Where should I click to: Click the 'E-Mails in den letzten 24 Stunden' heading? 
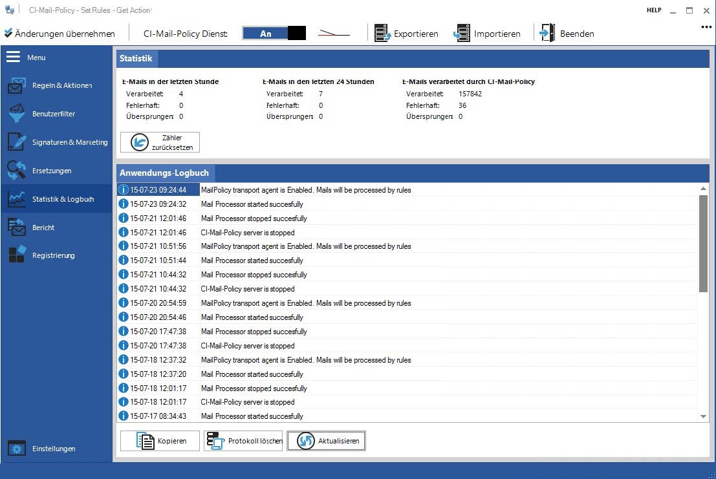318,81
